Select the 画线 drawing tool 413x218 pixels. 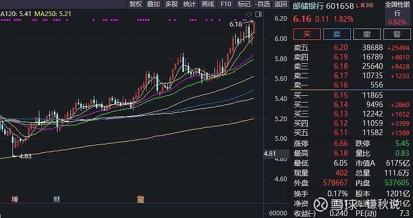point(208,4)
